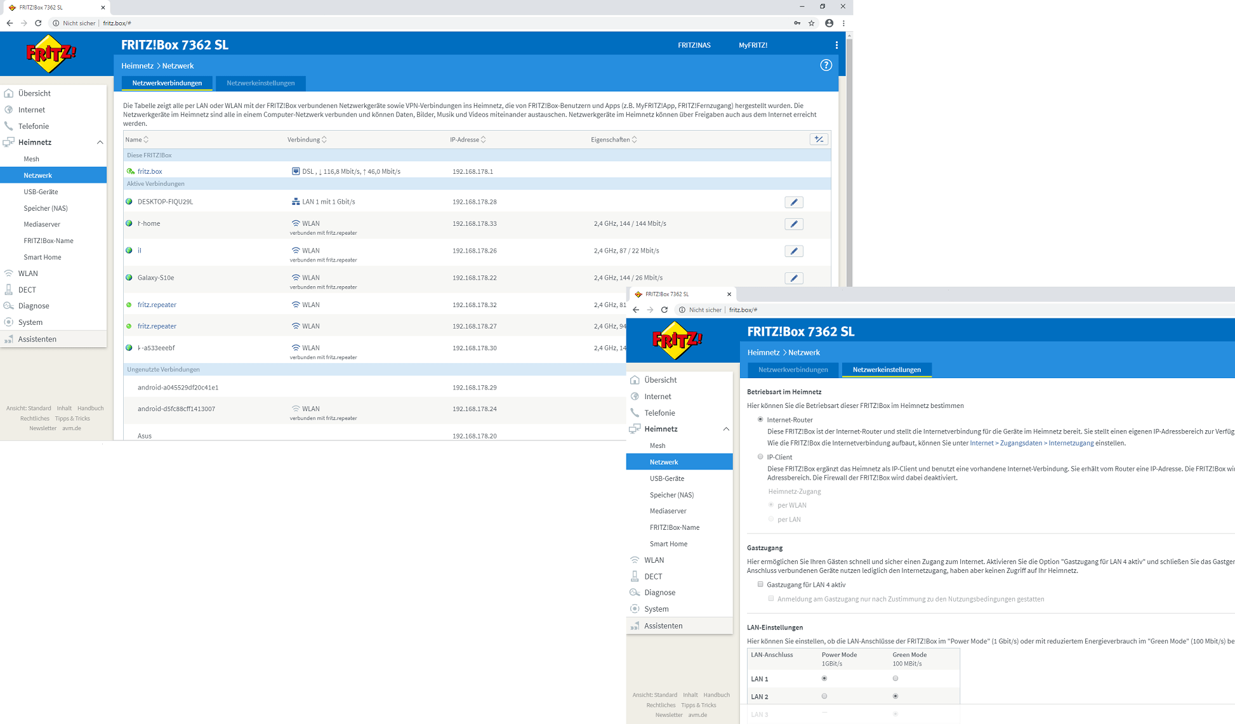Collapse Heimnetz menu in right window
Viewport: 1235px width, 724px height.
tap(726, 429)
